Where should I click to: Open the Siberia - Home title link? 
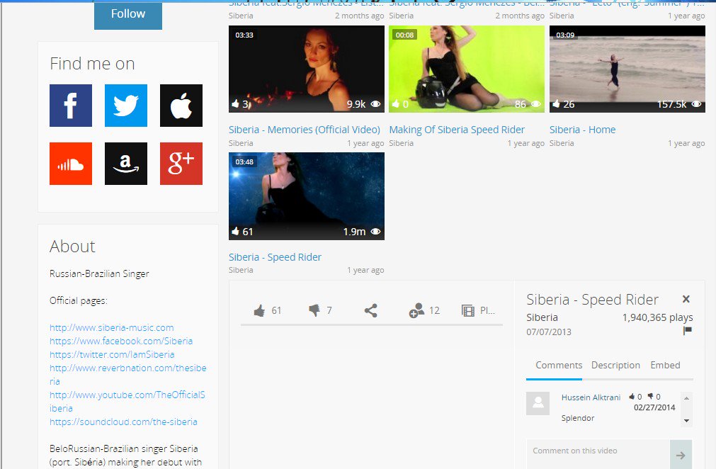[x=583, y=130]
